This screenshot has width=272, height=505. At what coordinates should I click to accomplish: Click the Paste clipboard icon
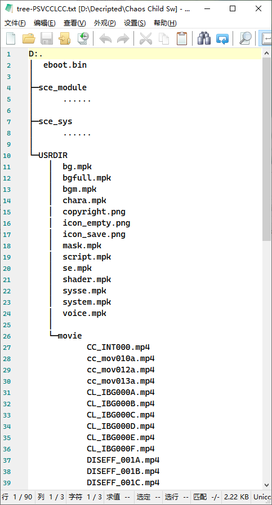(182, 38)
